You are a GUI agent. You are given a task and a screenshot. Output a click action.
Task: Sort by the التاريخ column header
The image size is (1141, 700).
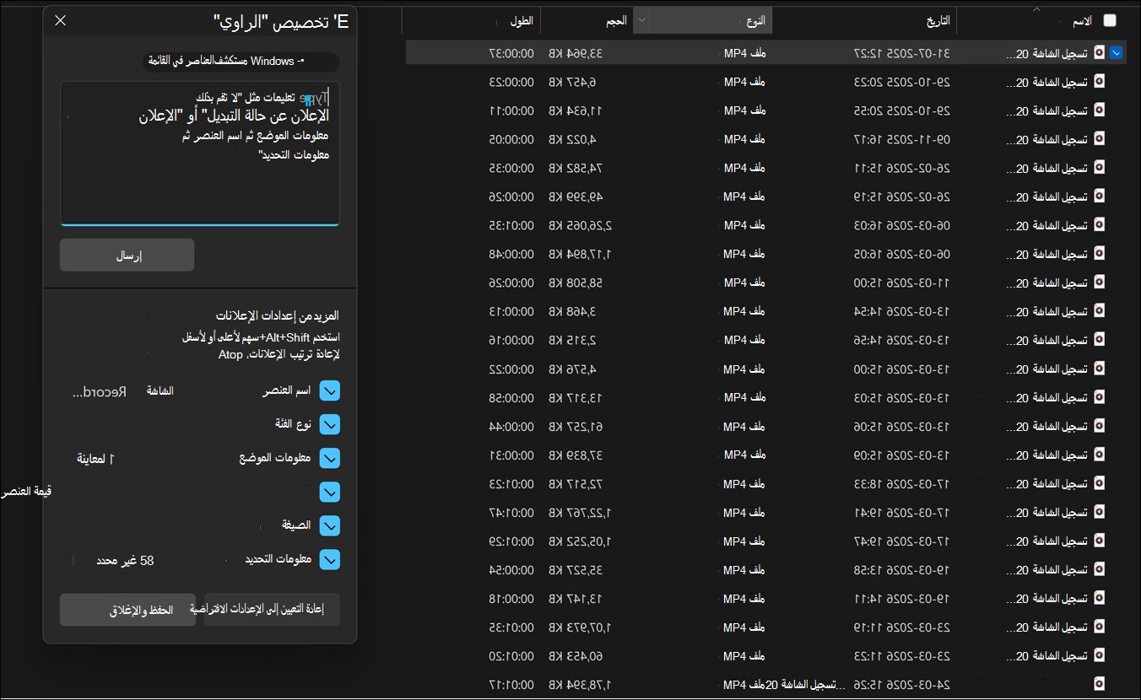(938, 20)
